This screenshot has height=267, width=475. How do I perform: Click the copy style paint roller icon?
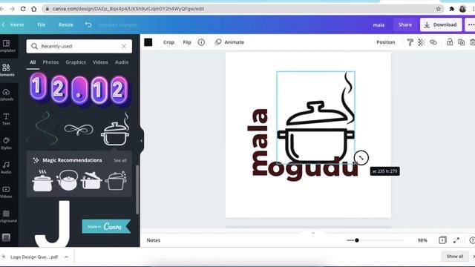(410, 42)
